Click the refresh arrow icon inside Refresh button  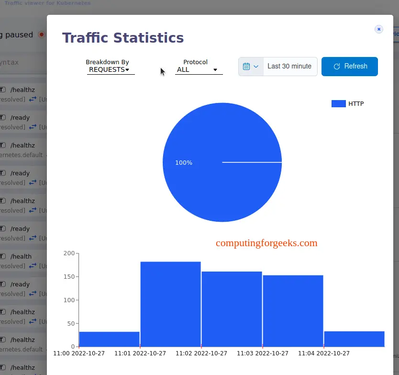pyautogui.click(x=337, y=67)
